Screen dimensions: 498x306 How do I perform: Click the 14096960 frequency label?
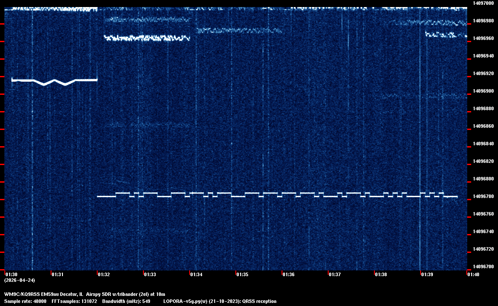[483, 38]
